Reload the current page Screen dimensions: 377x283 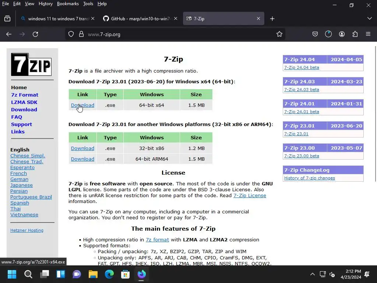click(35, 34)
